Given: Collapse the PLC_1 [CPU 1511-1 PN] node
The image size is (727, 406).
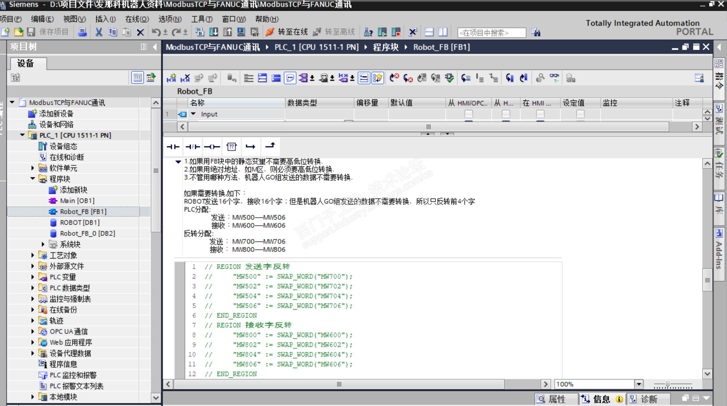Looking at the screenshot, I should [x=23, y=135].
